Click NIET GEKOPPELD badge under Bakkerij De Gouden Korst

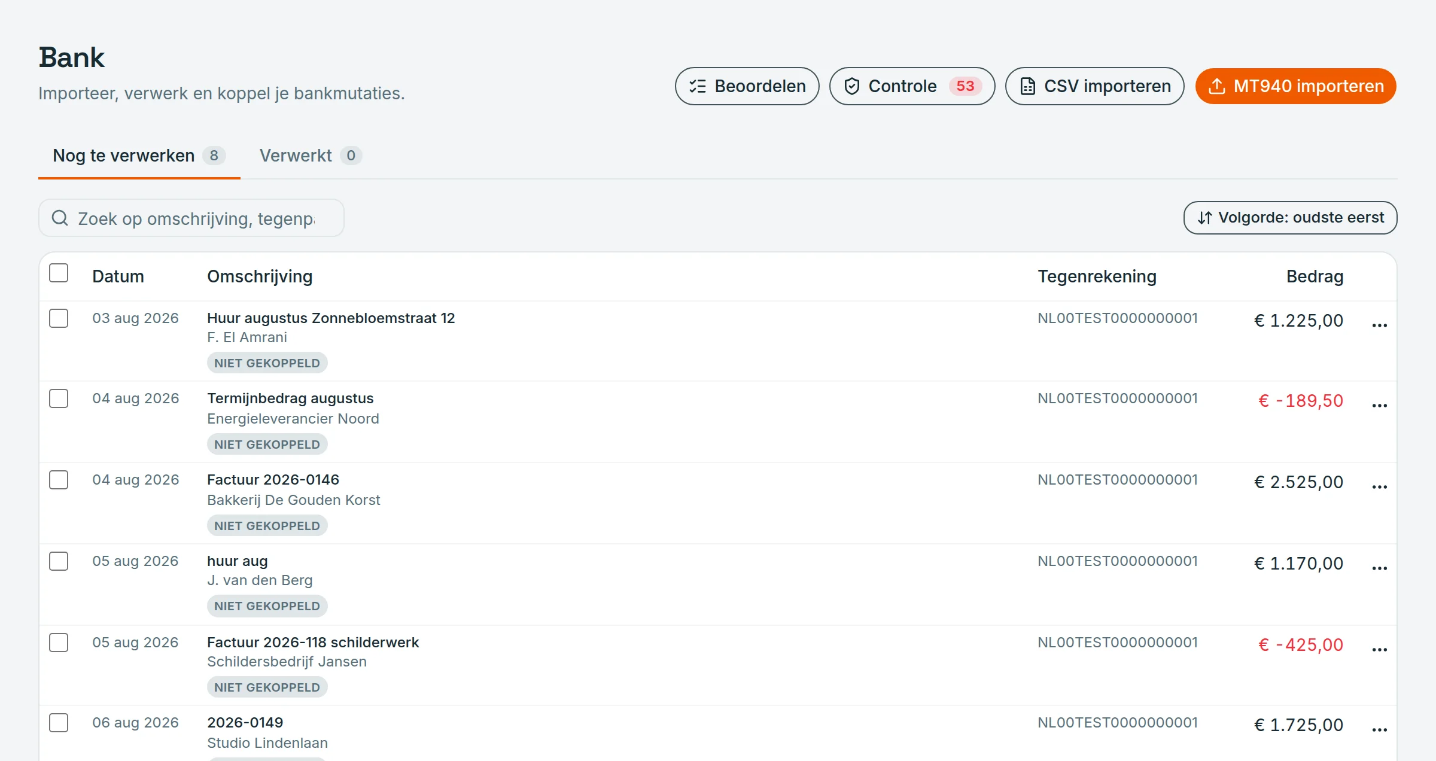click(267, 526)
